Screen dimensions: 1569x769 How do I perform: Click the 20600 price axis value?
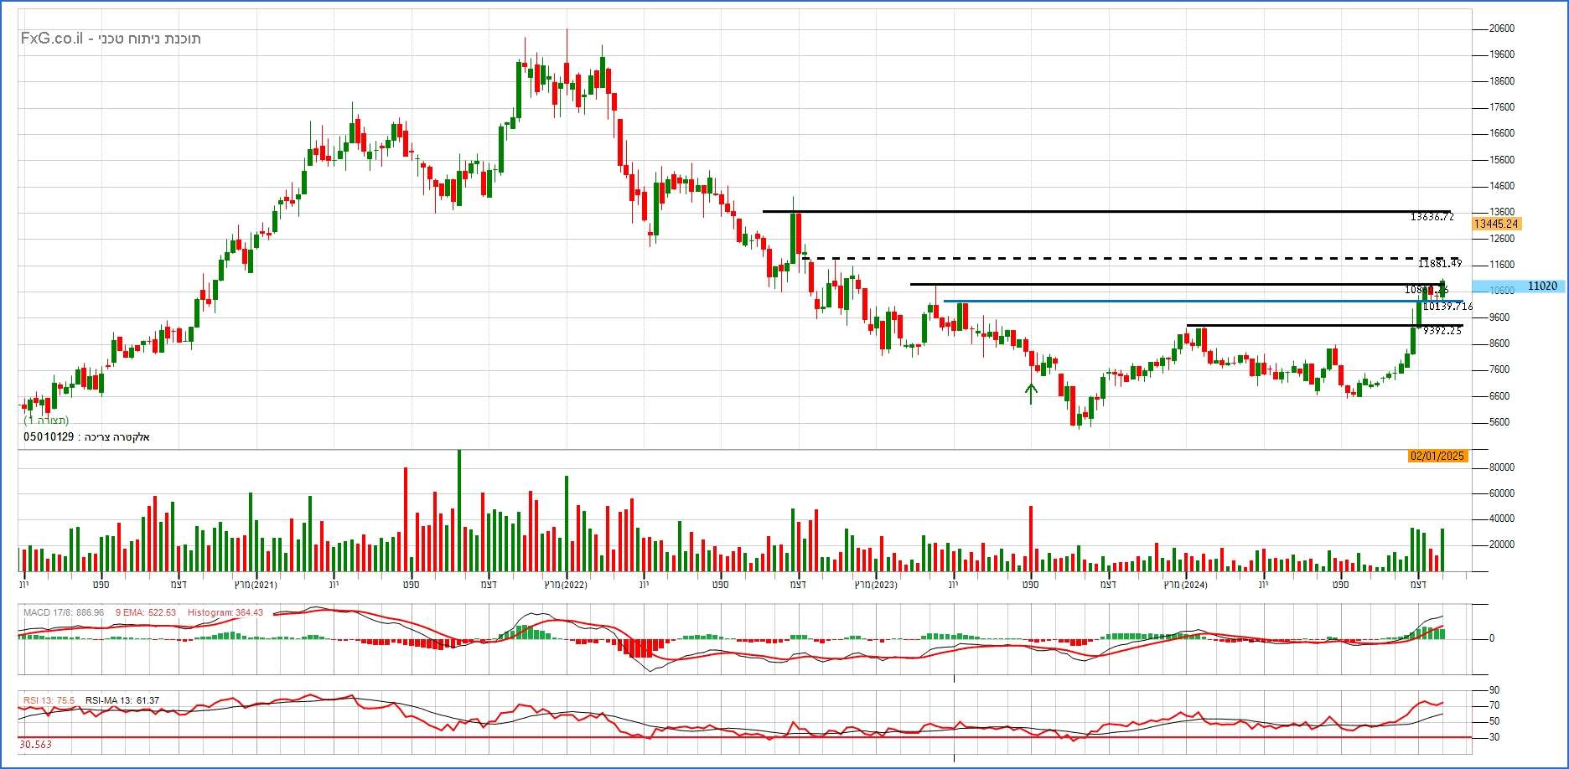click(x=1501, y=28)
